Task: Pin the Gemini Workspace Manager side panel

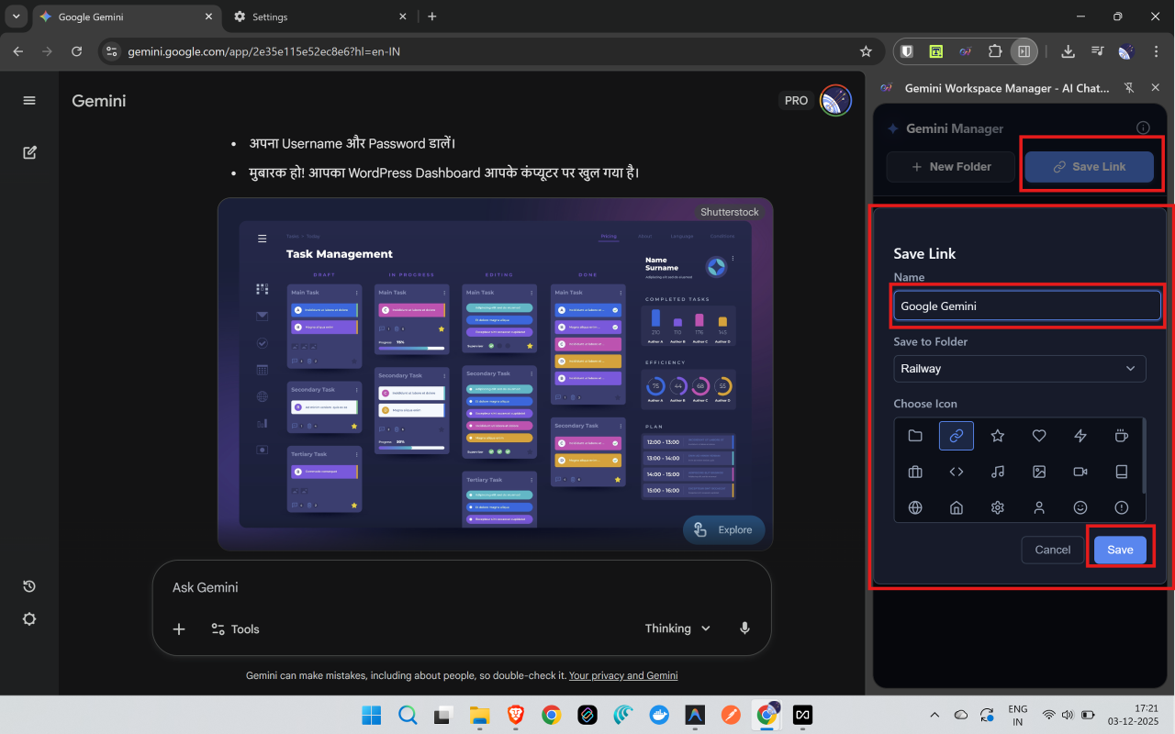Action: (1129, 88)
